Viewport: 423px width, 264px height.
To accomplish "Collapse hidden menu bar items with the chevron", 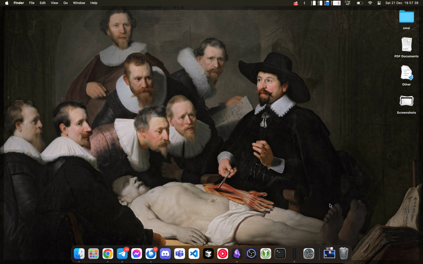I will click(304, 3).
